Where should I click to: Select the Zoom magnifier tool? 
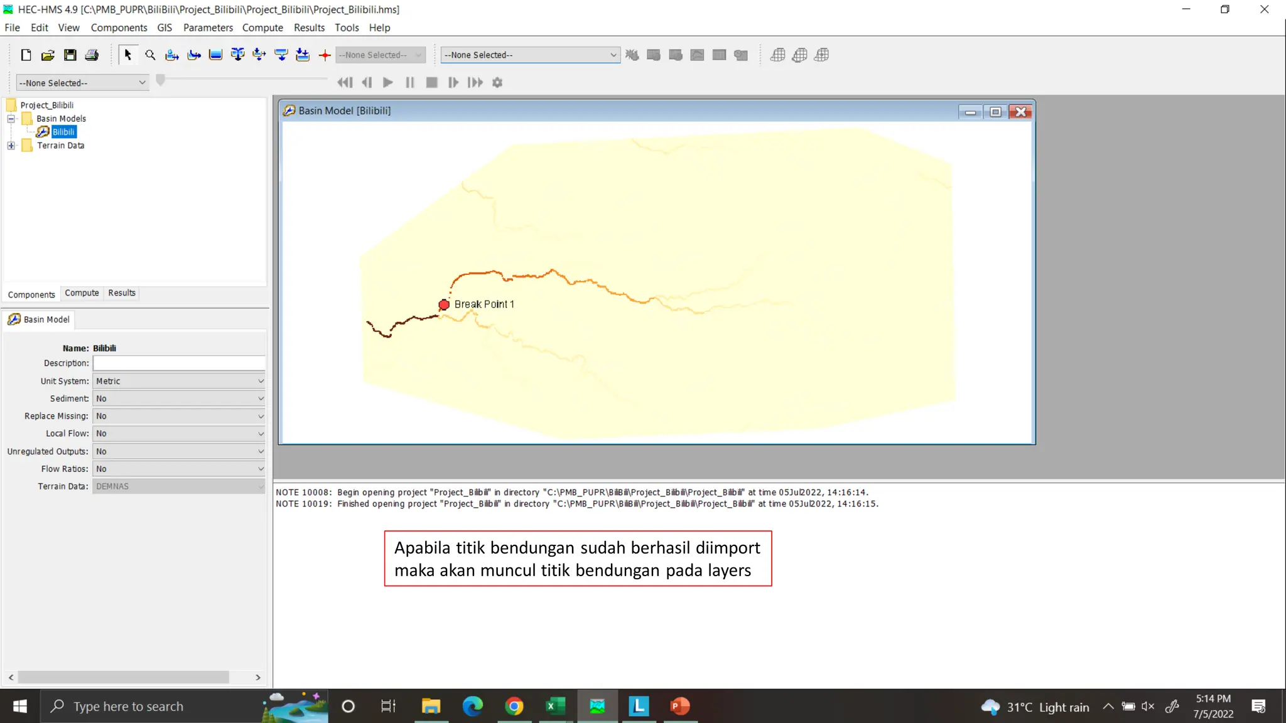150,55
